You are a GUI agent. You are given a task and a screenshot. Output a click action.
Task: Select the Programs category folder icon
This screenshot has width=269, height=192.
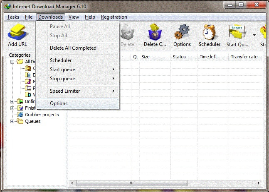[28, 88]
